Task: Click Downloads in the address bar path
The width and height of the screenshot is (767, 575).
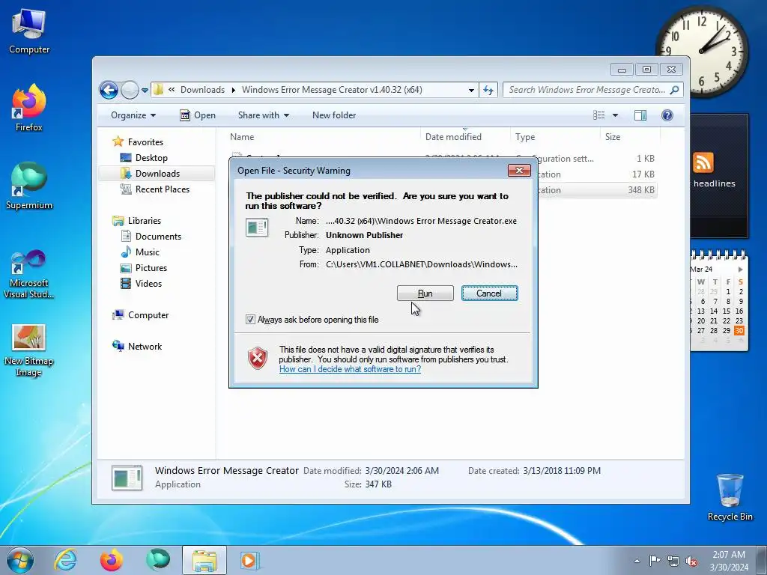Action: pos(202,90)
